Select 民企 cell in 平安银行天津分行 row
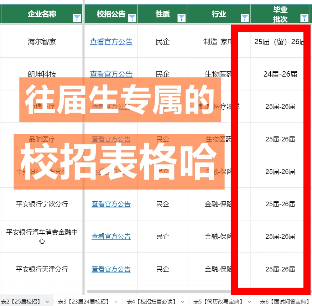 162,269
